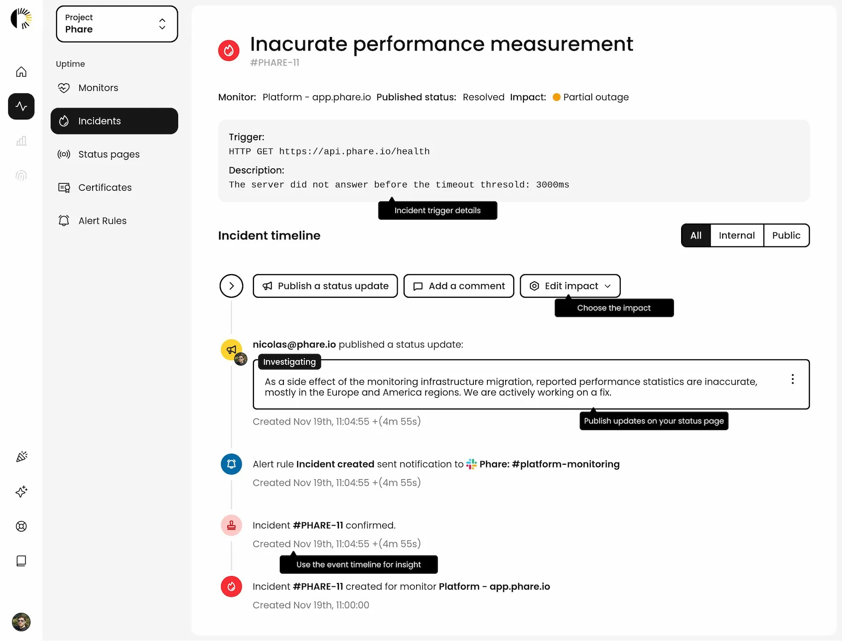Open the Project Phare selector
842x641 pixels.
(117, 24)
